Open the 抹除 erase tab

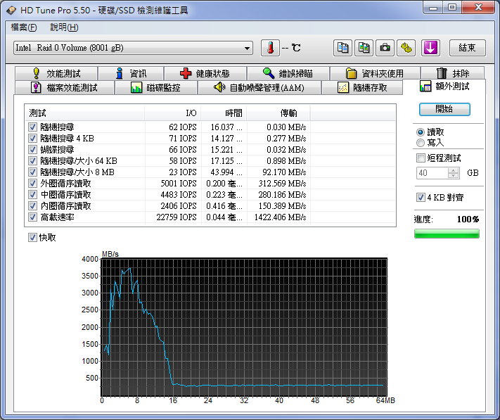(453, 73)
